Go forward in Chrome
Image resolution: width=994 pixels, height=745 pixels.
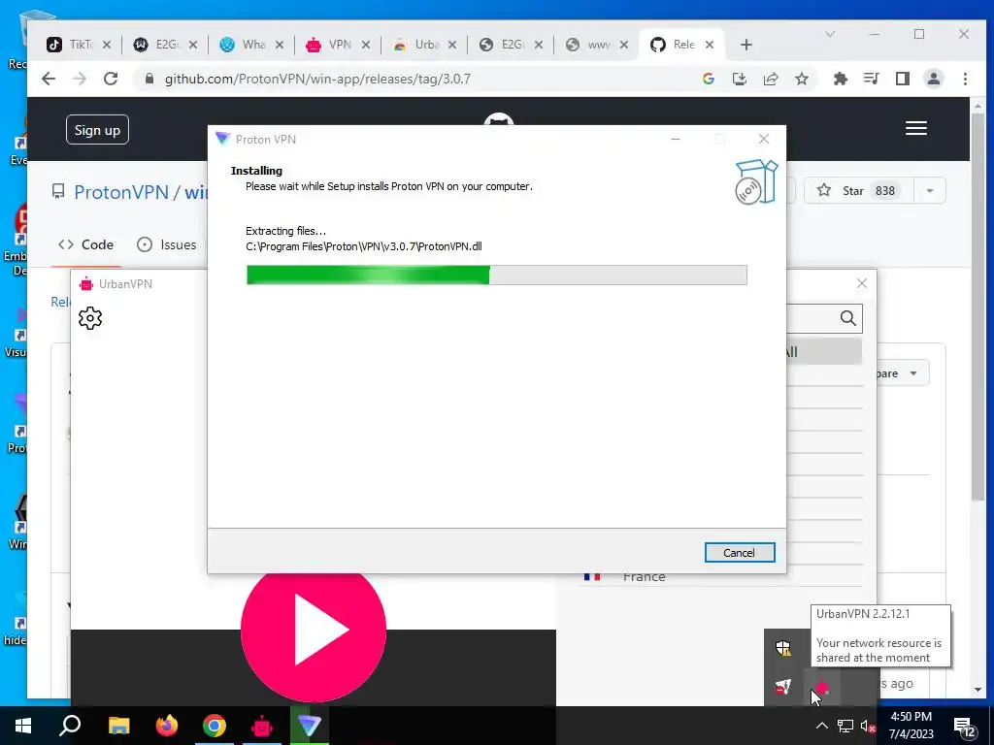click(80, 79)
